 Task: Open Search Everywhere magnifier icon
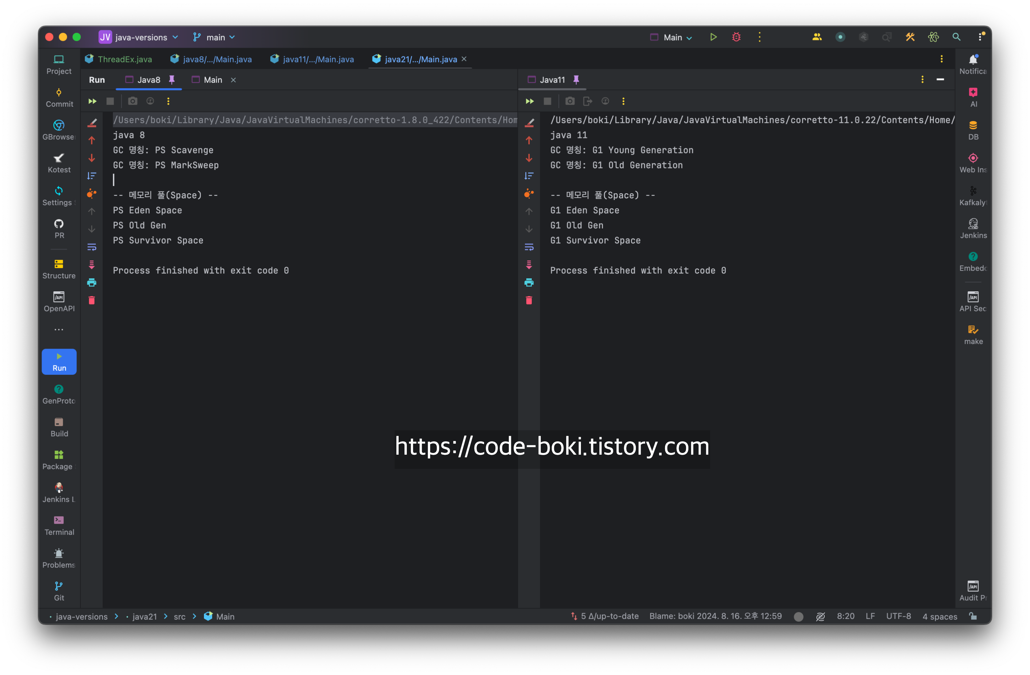coord(957,37)
